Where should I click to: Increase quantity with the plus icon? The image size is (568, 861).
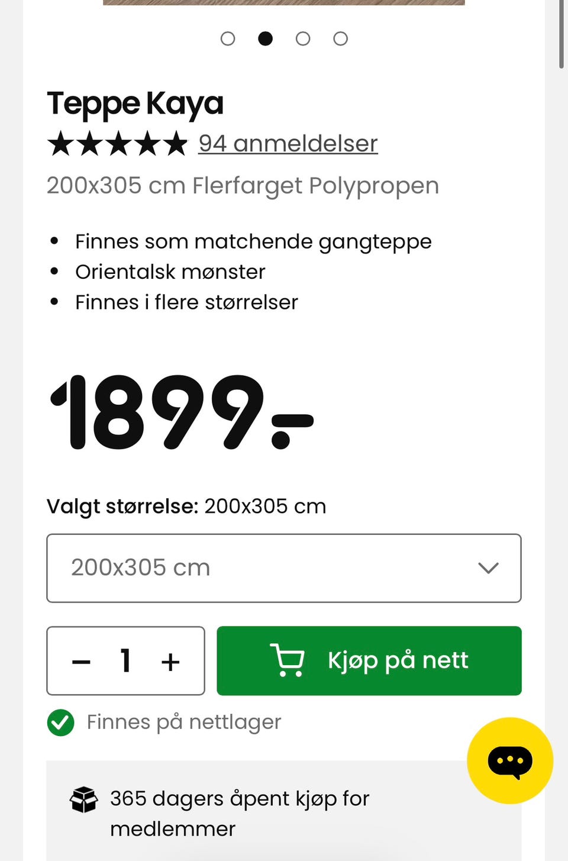point(170,662)
